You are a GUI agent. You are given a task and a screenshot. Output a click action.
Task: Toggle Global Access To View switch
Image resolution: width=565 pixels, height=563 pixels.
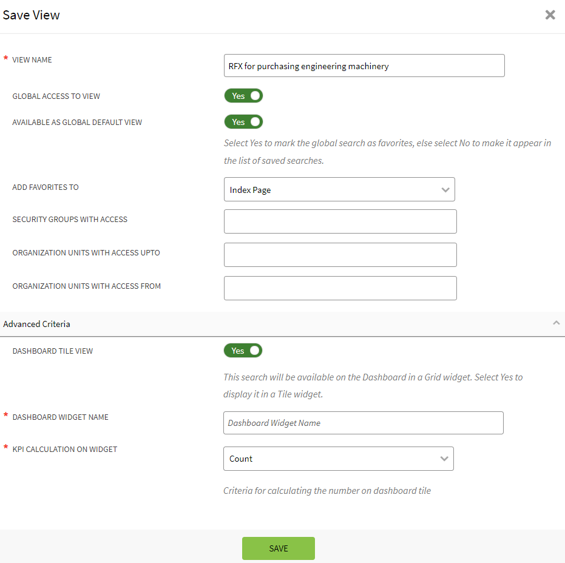(x=243, y=96)
